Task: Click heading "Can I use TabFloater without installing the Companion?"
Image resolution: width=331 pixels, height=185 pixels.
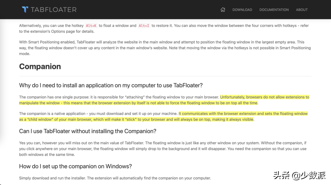Action: [x=87, y=131]
